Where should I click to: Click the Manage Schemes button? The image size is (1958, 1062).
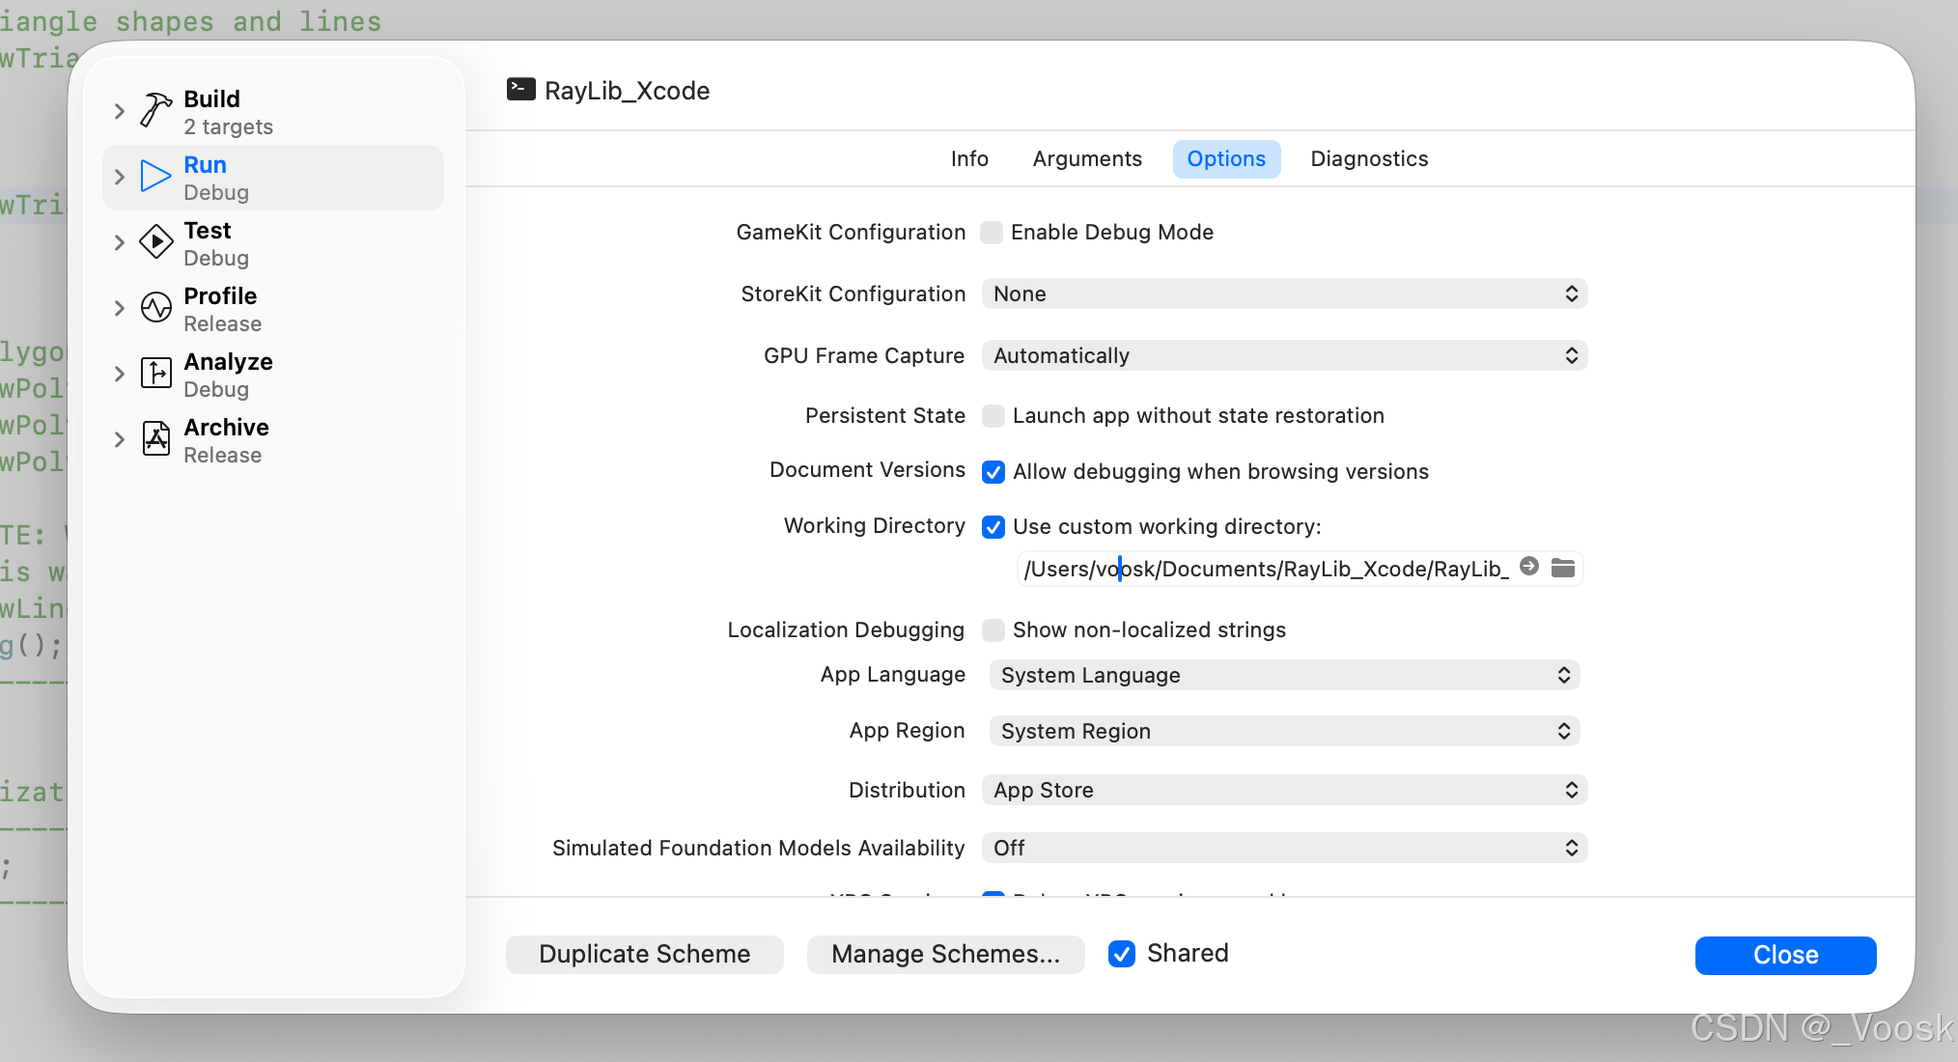945,955
